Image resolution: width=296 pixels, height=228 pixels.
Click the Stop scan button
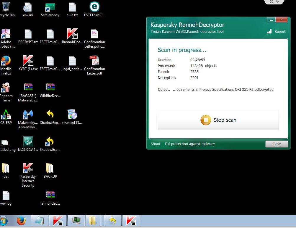coord(218,120)
